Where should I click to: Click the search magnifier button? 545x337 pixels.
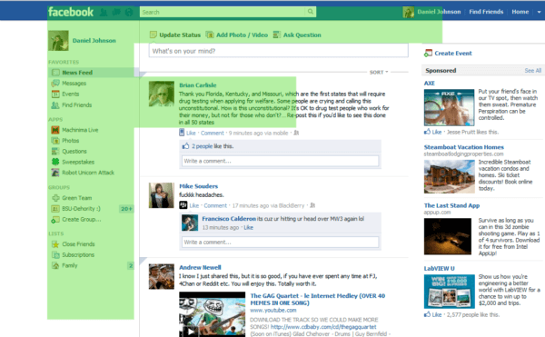click(x=311, y=12)
